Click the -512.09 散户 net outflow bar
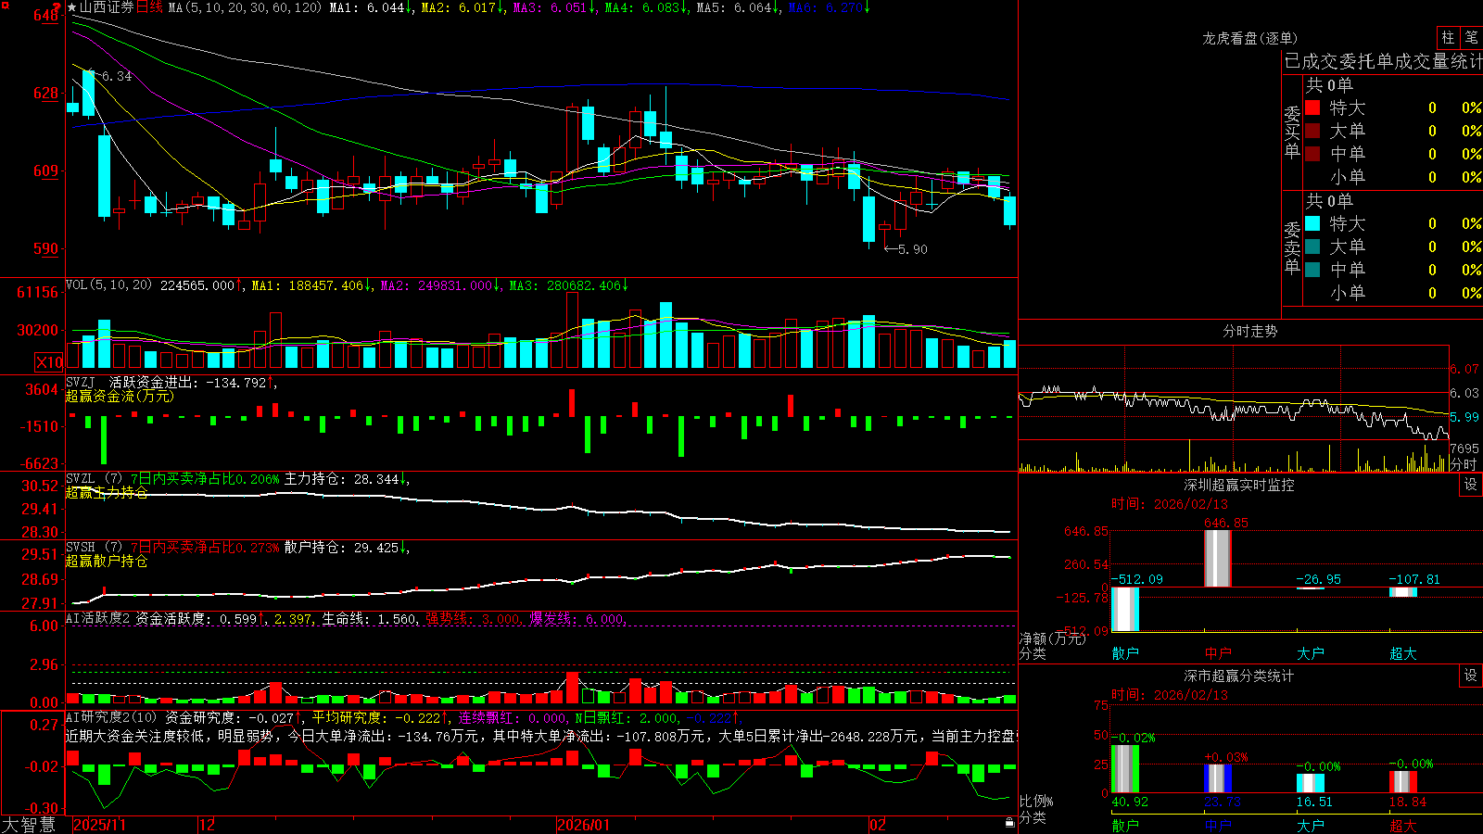This screenshot has width=1483, height=834. click(x=1125, y=609)
